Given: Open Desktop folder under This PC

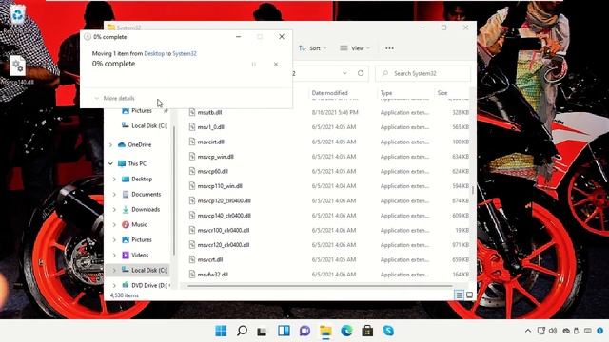Looking at the screenshot, I should point(137,180).
